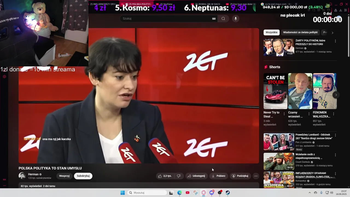
Task: Open the Herman channel avatar
Action: tap(22, 176)
